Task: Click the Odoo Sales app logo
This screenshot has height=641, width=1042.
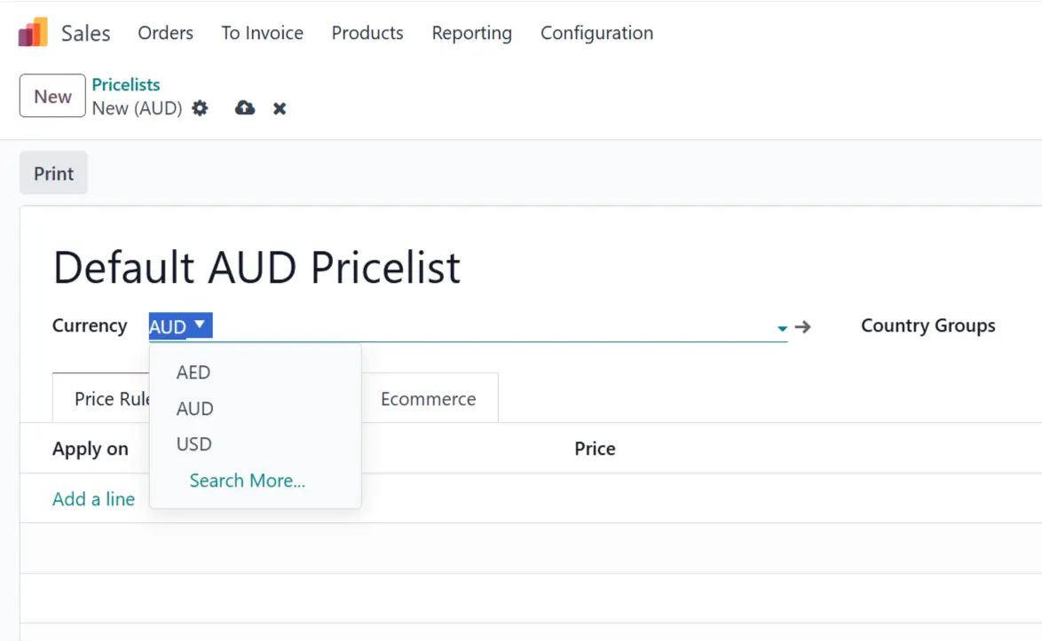Action: 33,33
